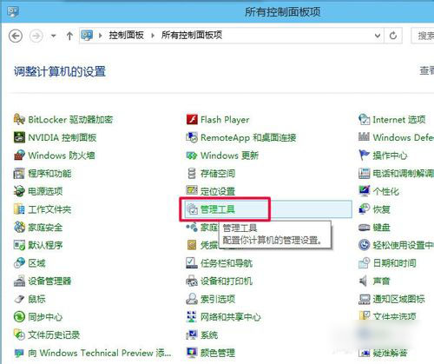Click the 鼠标 icon
434x364 pixels.
[19, 299]
